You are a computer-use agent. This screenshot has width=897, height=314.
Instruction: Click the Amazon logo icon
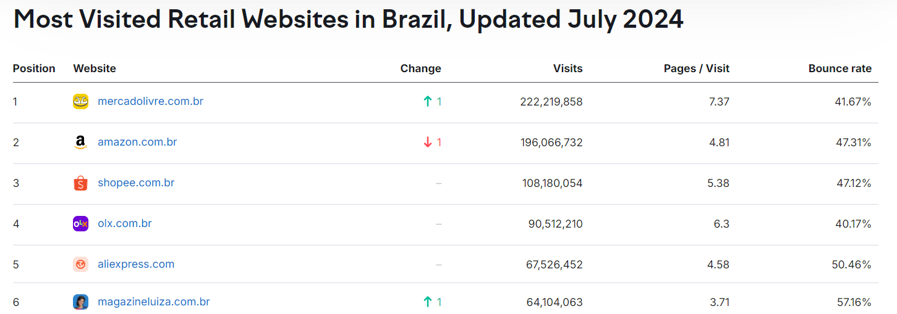(80, 143)
